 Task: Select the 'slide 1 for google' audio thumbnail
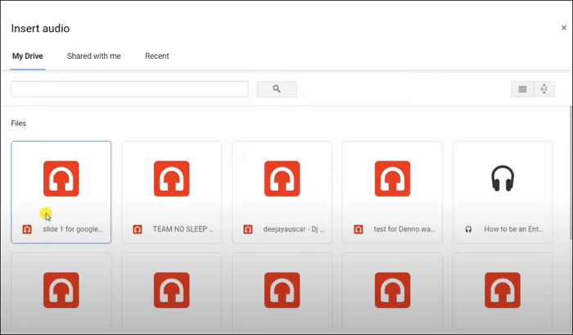coord(61,179)
